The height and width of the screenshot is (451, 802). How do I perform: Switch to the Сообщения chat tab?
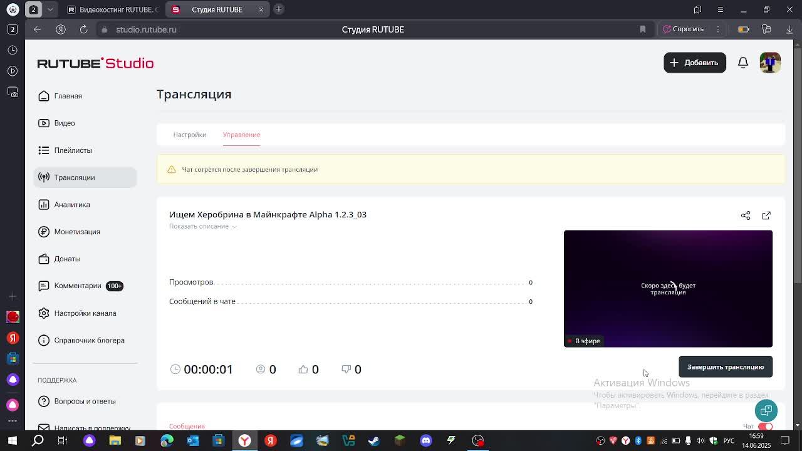tap(187, 426)
